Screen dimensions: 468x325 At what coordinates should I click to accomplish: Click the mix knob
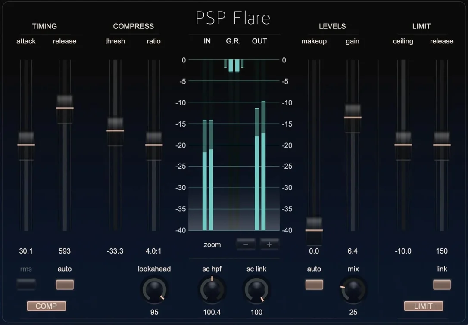pos(353,290)
